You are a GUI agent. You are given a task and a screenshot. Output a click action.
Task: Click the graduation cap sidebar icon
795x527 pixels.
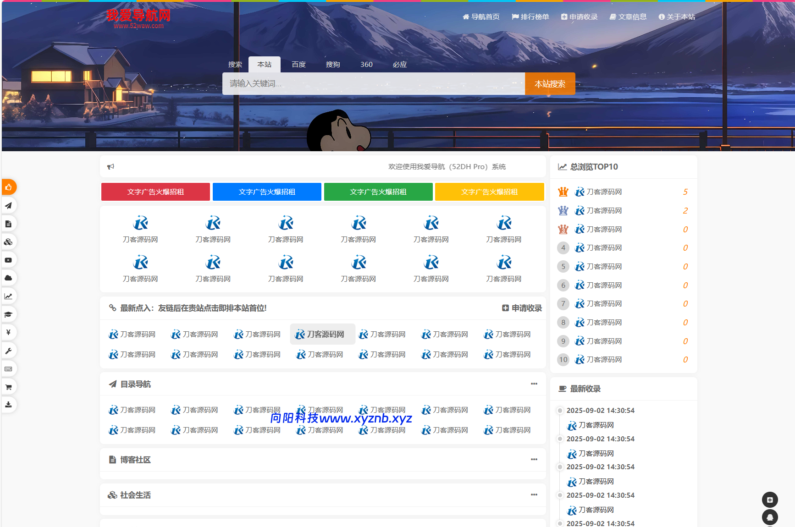[8, 314]
